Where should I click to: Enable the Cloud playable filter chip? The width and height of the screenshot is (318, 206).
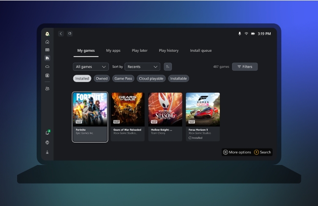[x=151, y=78]
